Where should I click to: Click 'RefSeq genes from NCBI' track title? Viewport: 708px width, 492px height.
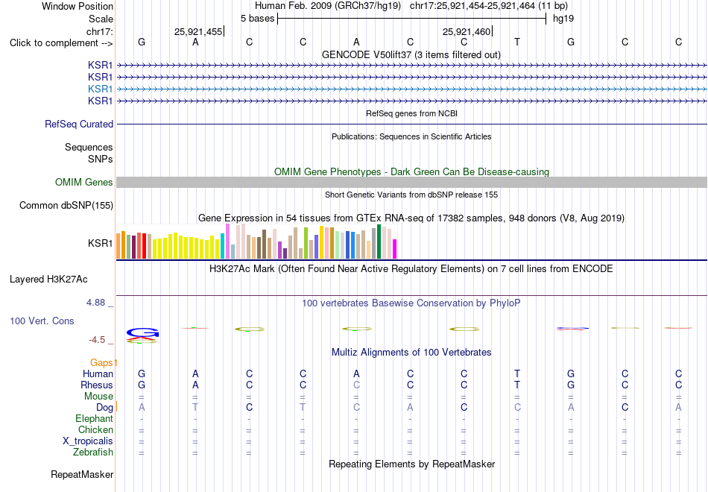pyautogui.click(x=412, y=113)
